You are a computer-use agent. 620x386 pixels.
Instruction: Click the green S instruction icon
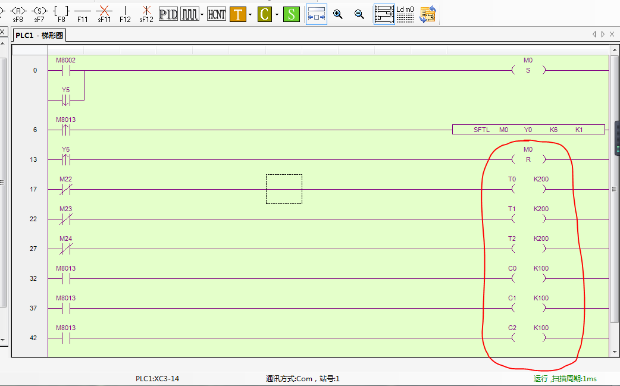[291, 14]
